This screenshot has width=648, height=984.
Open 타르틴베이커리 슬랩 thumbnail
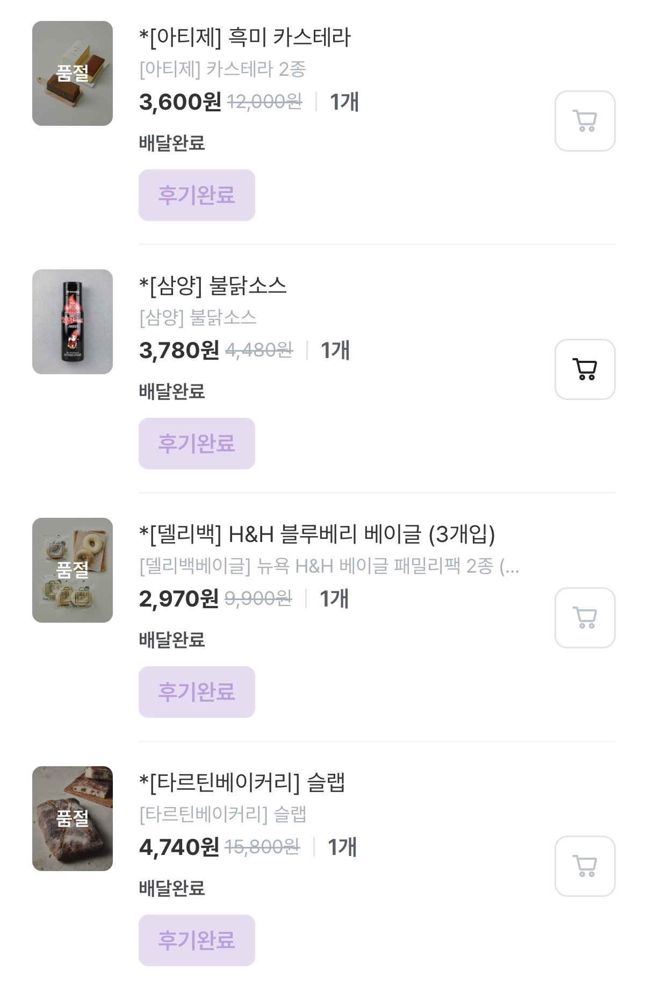coord(73,818)
